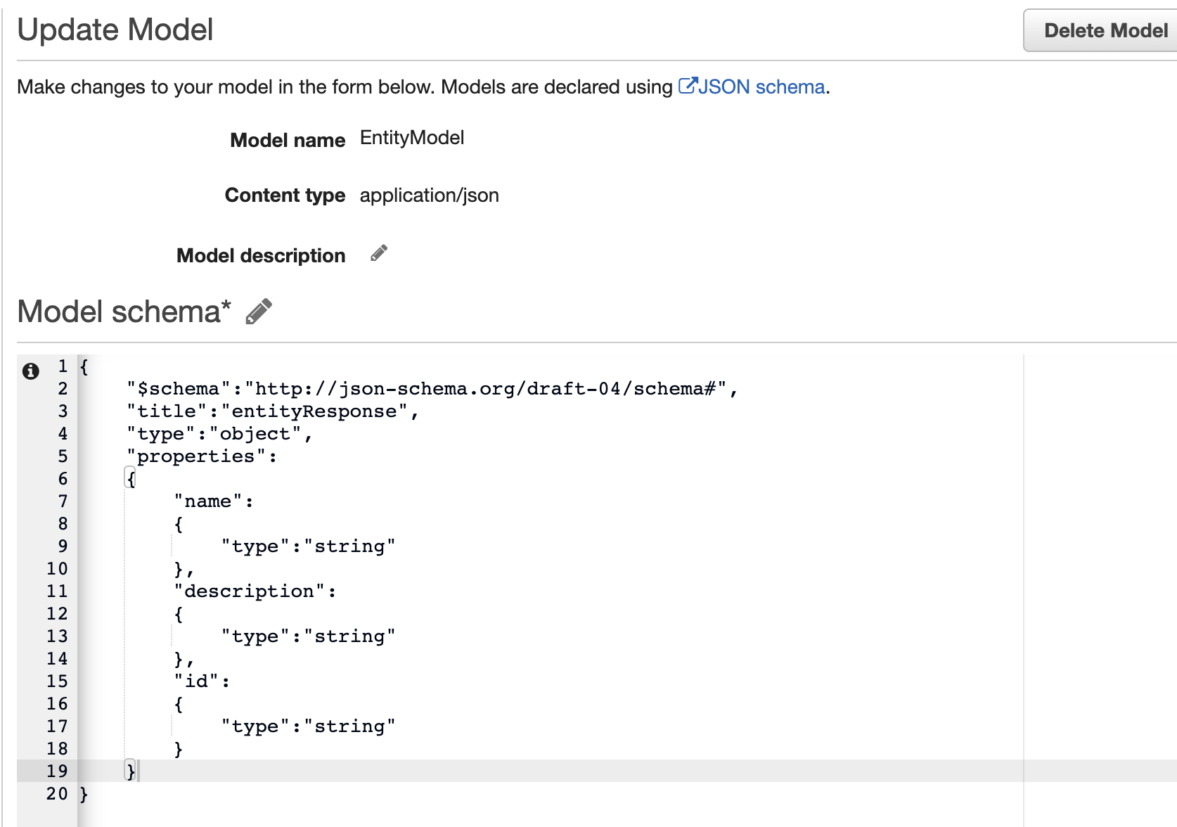Screen dimensions: 1177x827
Task: Click line number 10 in the gutter
Action: click(x=58, y=569)
